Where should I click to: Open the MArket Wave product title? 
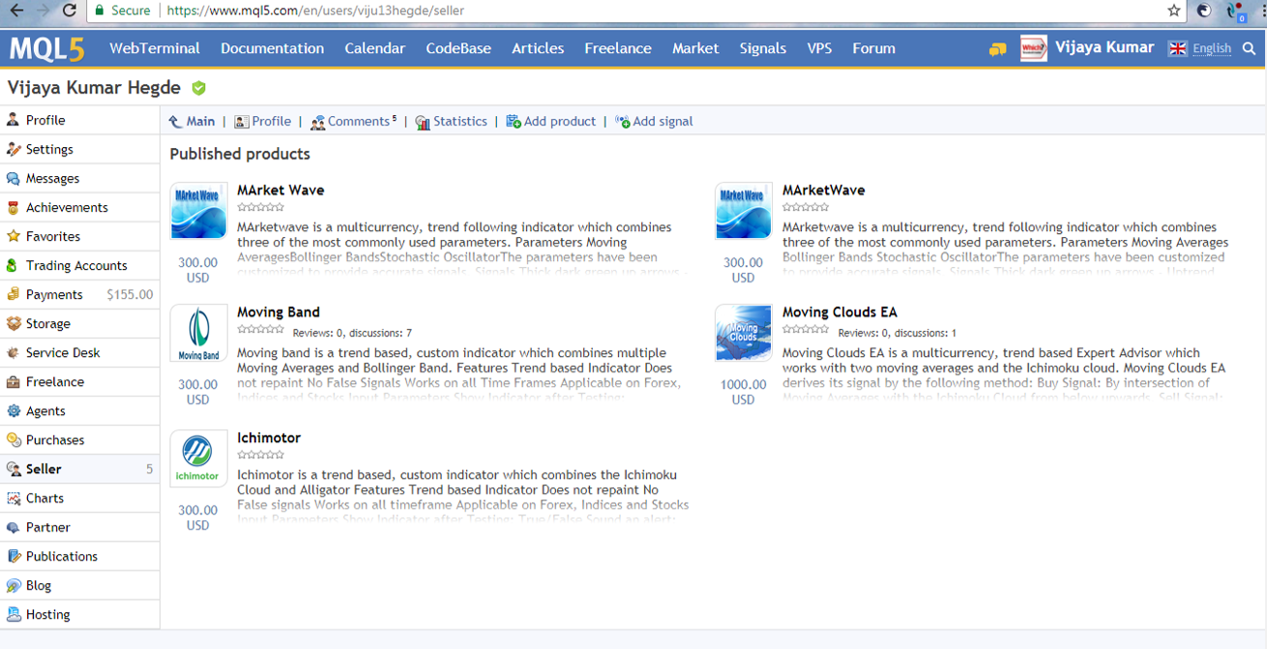(x=280, y=191)
